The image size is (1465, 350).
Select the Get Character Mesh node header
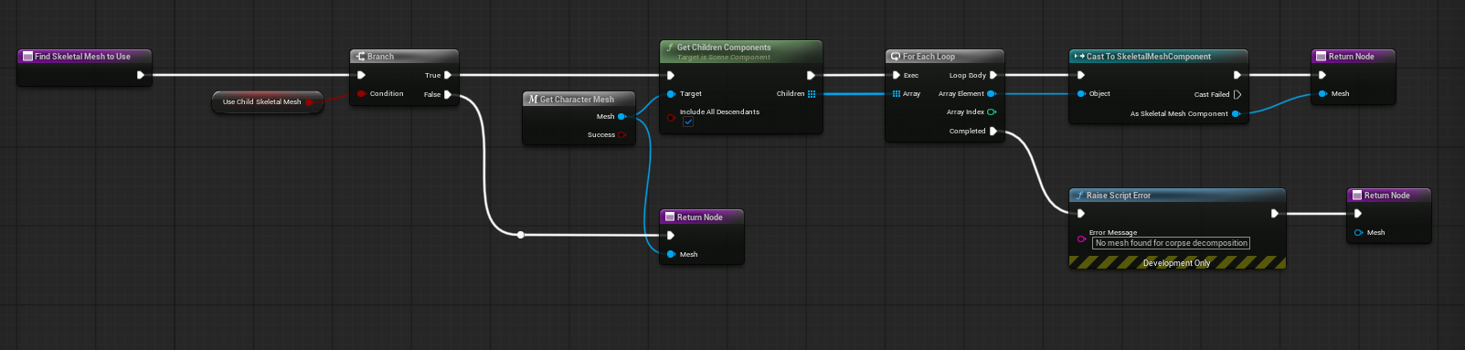(x=579, y=99)
